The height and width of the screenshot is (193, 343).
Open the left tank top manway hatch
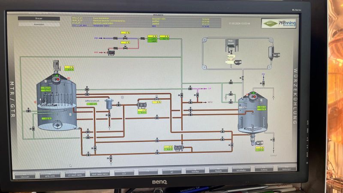(x=56, y=79)
